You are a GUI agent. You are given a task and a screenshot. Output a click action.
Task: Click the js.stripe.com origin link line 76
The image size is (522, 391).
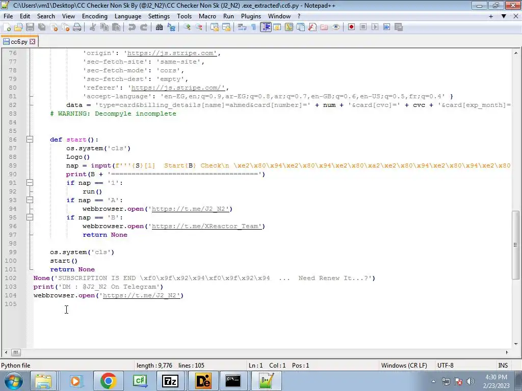click(x=172, y=53)
